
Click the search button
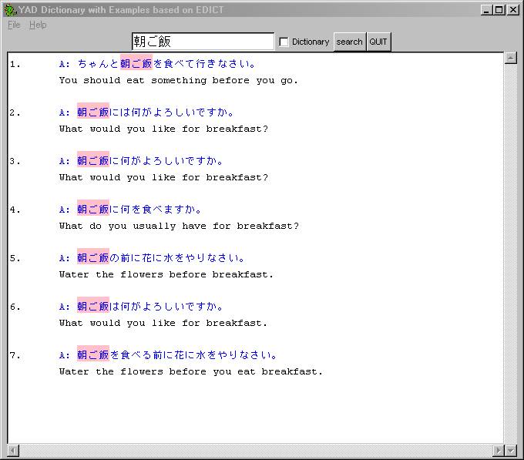(x=350, y=42)
